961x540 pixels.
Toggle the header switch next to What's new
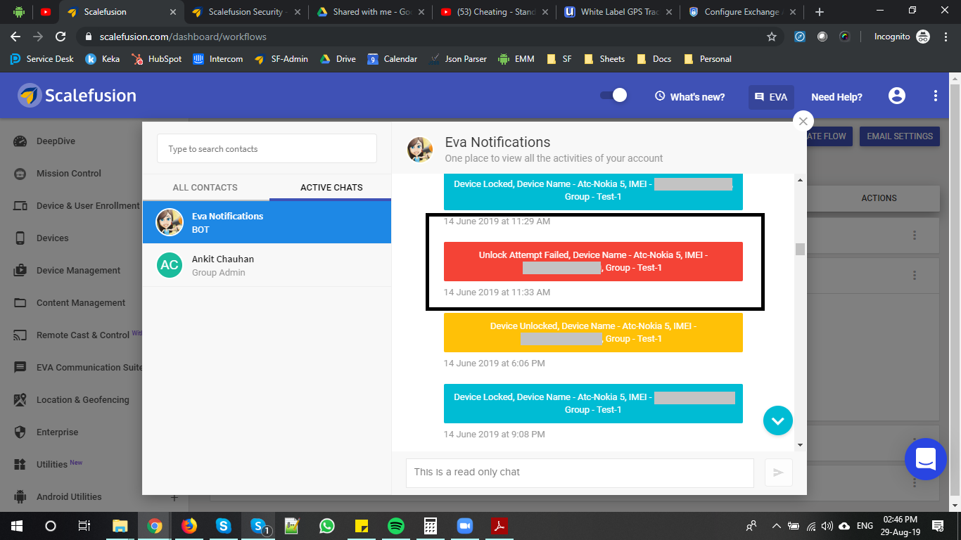(613, 96)
